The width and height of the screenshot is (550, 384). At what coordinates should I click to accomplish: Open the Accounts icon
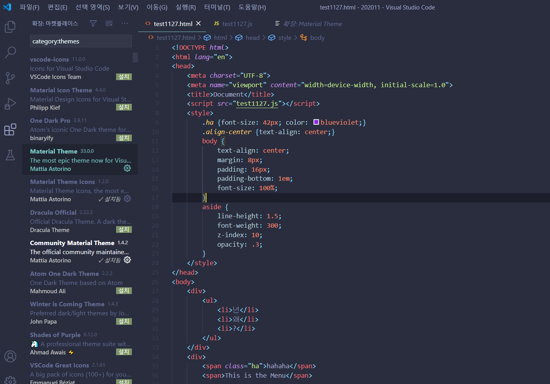(x=10, y=356)
